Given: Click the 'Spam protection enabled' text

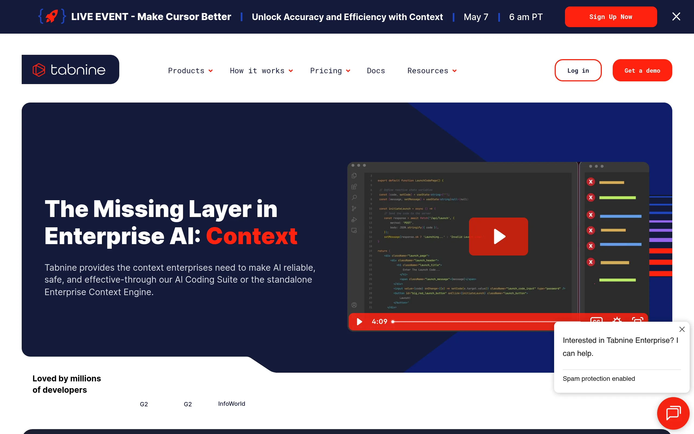Looking at the screenshot, I should pyautogui.click(x=599, y=378).
